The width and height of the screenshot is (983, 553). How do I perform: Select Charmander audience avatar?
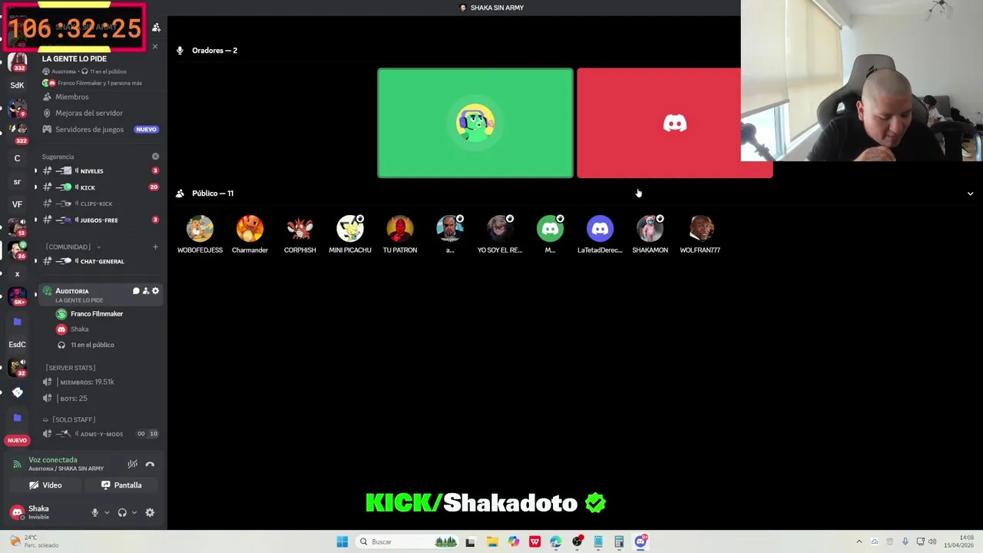(250, 228)
